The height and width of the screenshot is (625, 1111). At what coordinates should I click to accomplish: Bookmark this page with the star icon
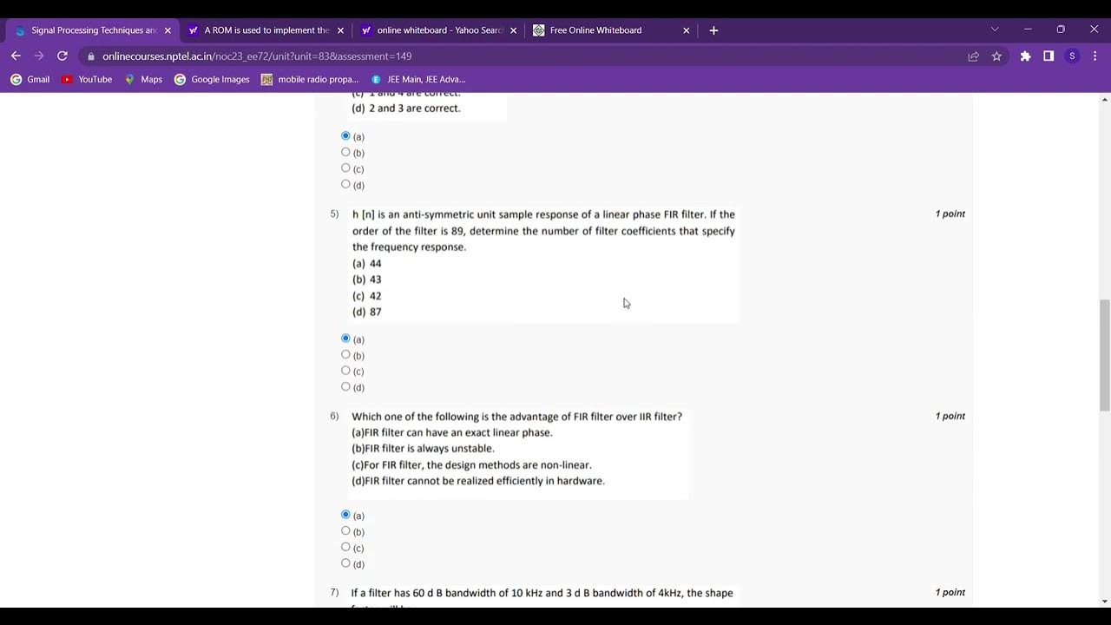click(996, 56)
